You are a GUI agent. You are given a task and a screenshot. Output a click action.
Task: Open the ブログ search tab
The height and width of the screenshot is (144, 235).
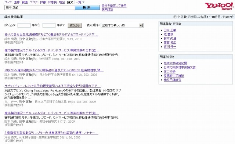(x=34, y=2)
